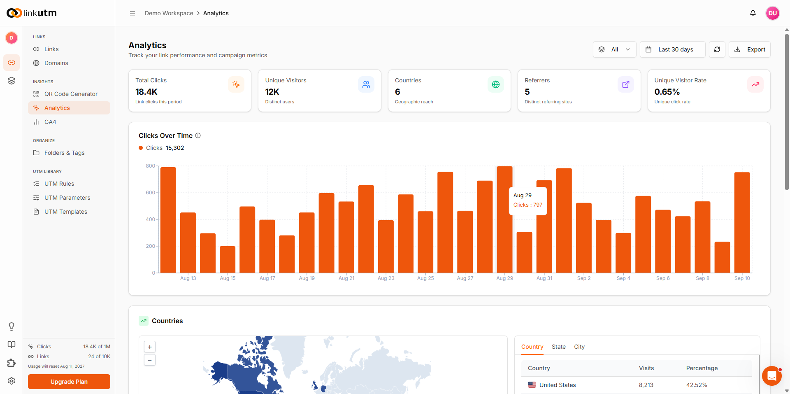790x394 pixels.
Task: Open the All filter dropdown
Action: 615,49
